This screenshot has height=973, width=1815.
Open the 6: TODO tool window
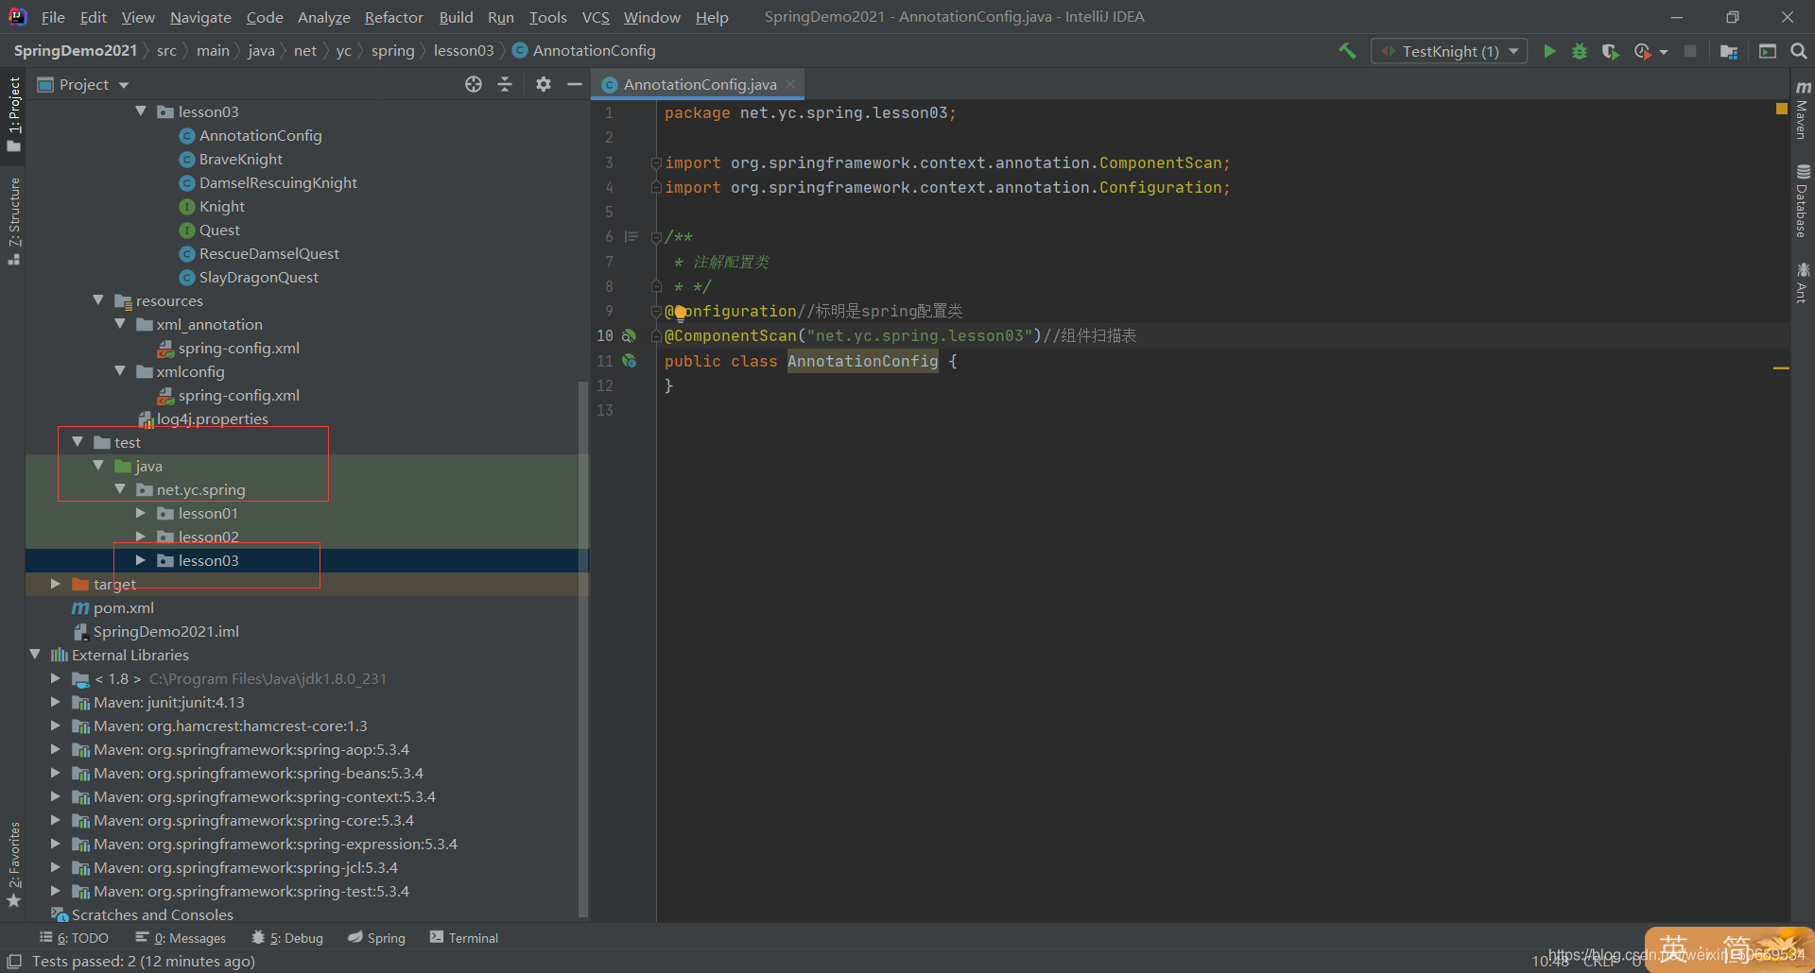(74, 938)
